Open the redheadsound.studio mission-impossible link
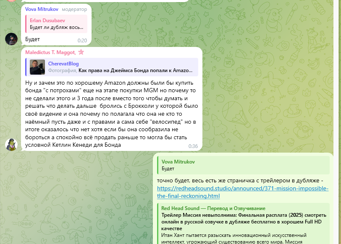This screenshot has width=341, height=244. (243, 192)
